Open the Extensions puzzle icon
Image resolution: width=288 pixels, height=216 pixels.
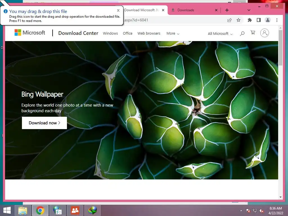pos(250,20)
